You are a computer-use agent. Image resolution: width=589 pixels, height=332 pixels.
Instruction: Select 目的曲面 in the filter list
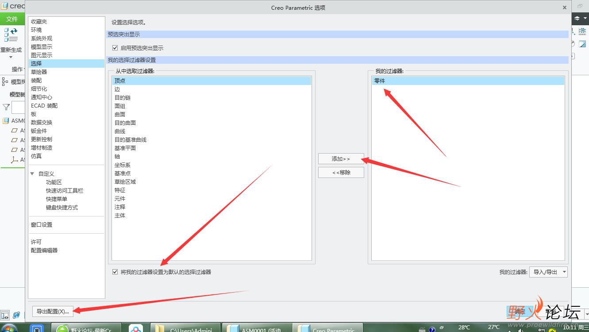(x=212, y=123)
